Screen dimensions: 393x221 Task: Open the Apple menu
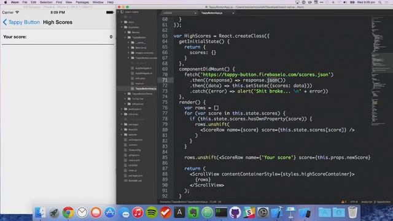tap(6, 2)
